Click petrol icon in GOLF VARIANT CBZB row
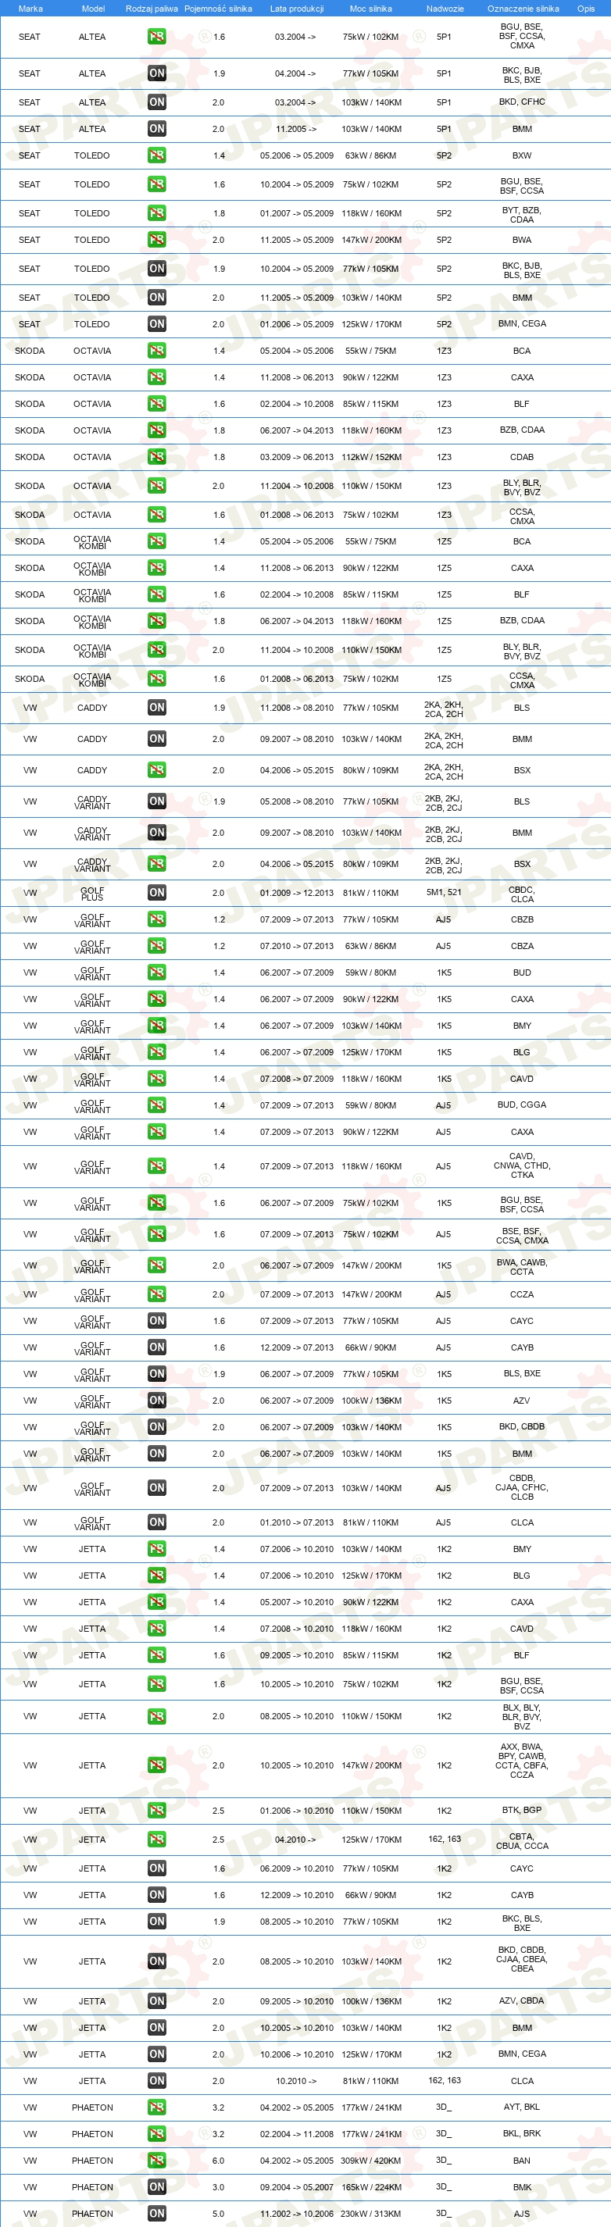 156,920
